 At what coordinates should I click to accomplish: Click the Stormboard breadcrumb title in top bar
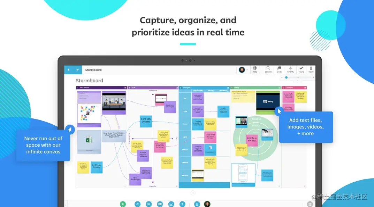[x=93, y=70]
